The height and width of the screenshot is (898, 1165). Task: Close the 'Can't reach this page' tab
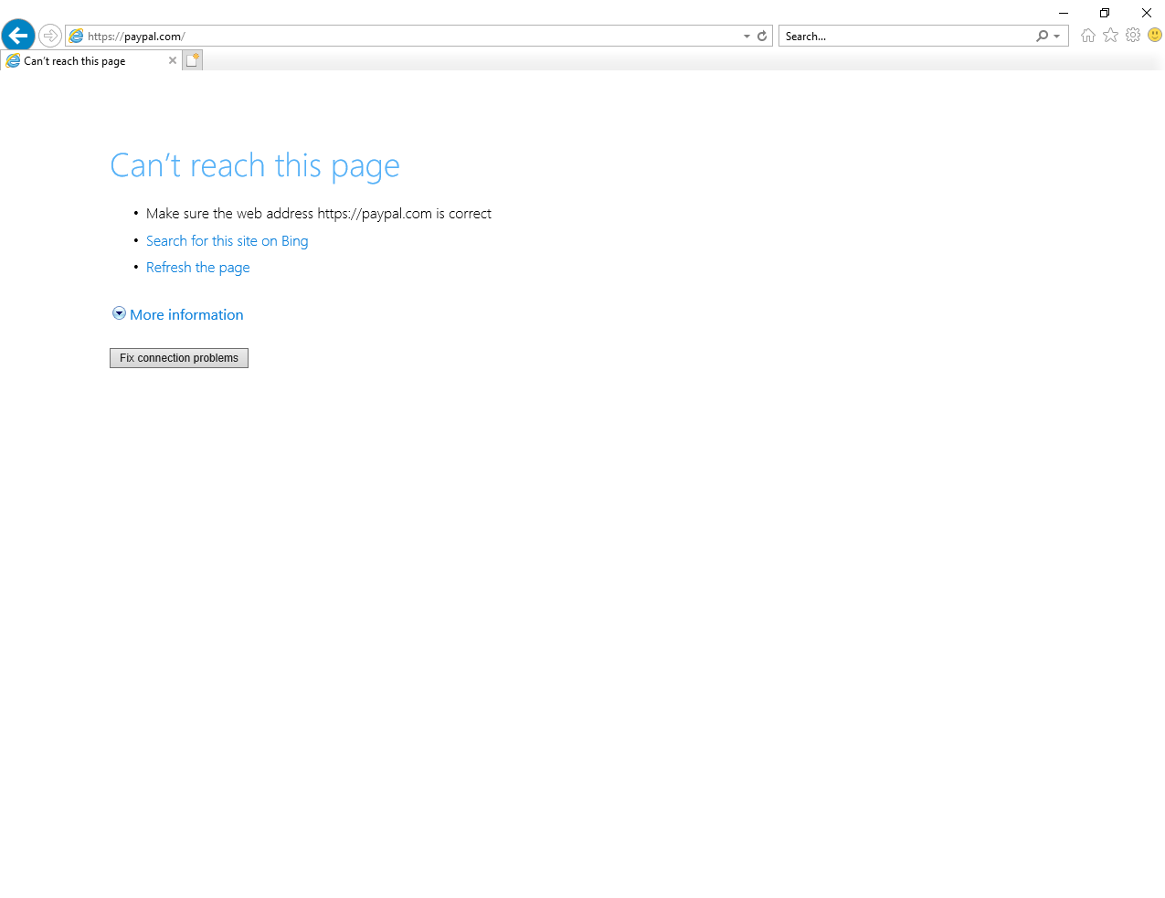tap(173, 60)
